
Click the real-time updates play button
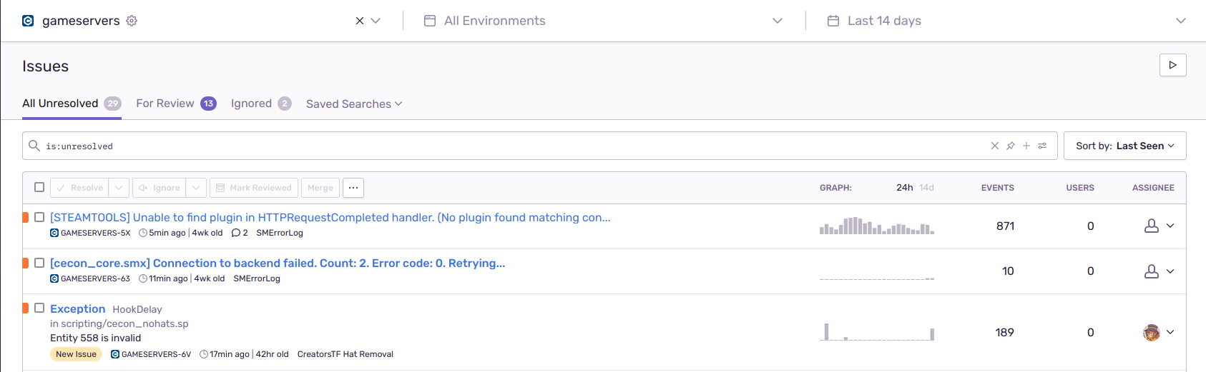pos(1172,65)
